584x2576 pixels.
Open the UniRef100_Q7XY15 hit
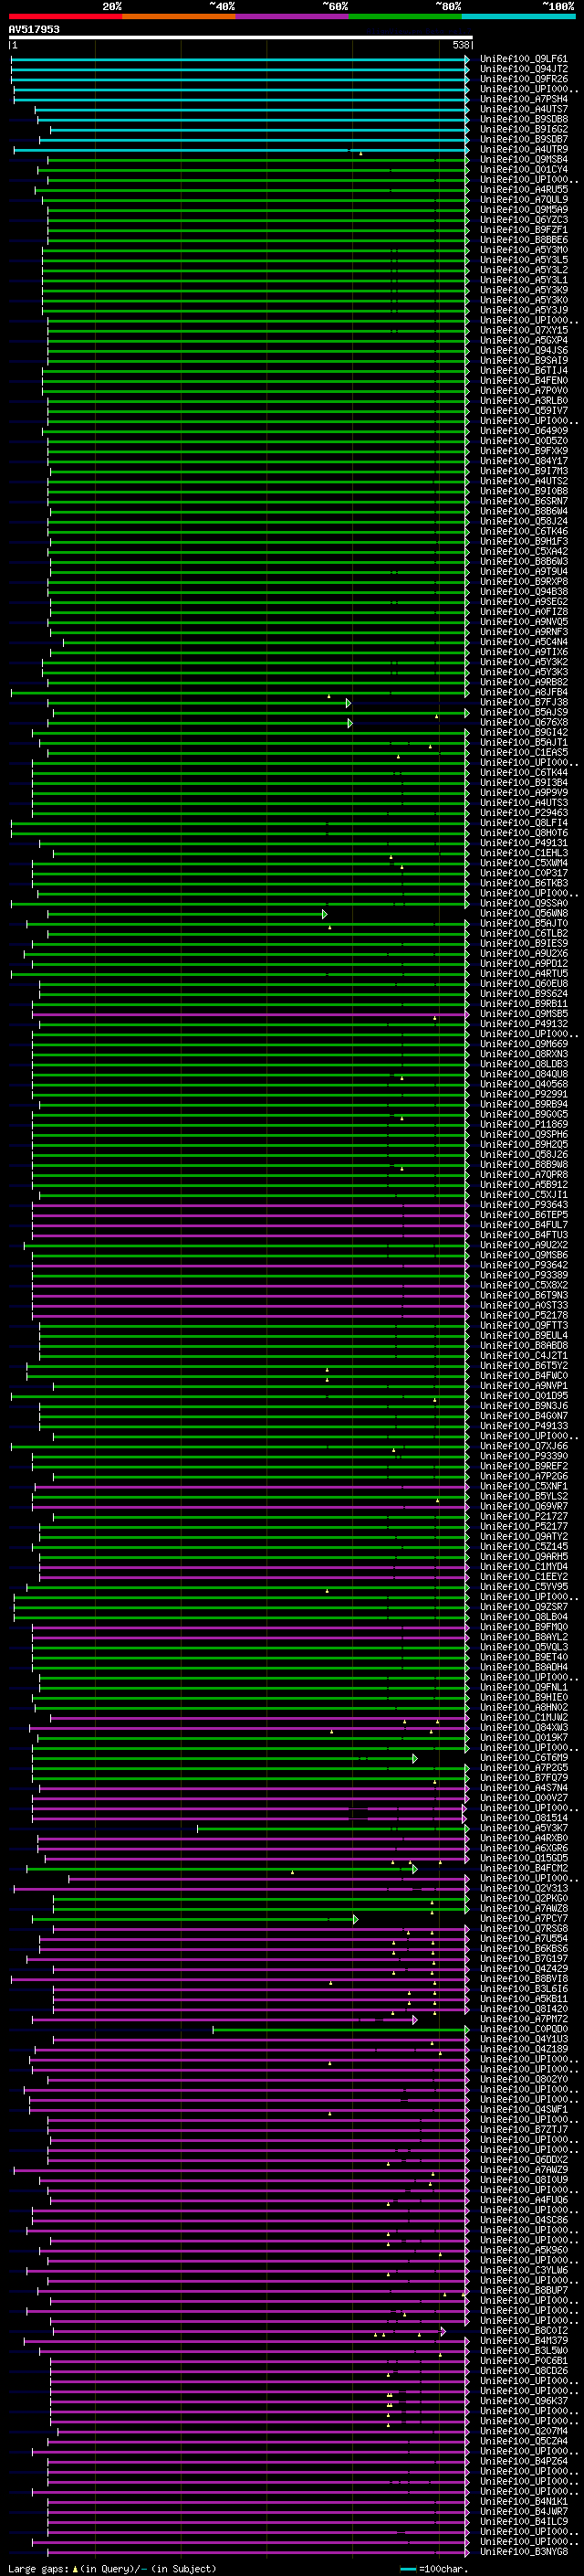[523, 330]
